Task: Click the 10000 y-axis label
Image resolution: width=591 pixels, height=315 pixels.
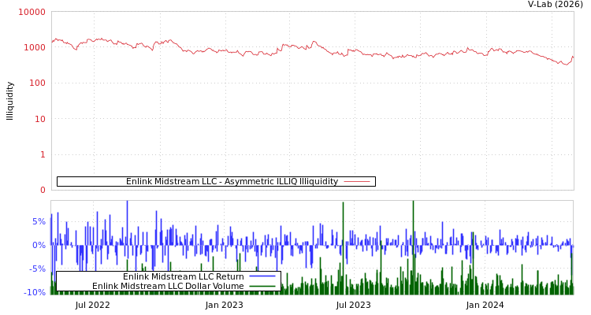Action: pos(32,12)
